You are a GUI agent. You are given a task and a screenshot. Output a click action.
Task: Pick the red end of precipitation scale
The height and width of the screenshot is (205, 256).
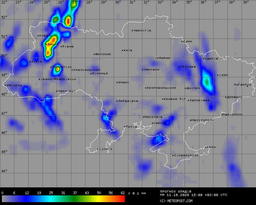[x=122, y=199]
